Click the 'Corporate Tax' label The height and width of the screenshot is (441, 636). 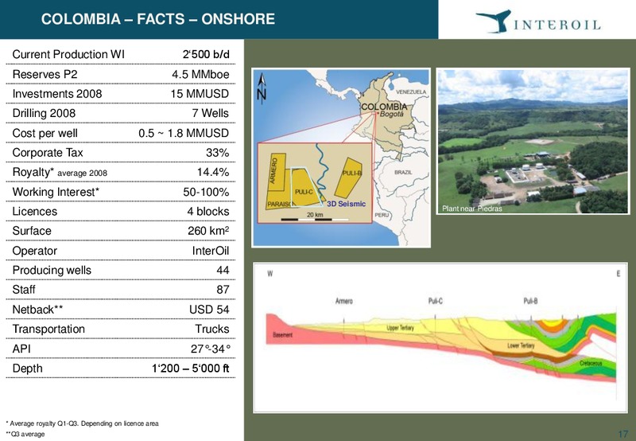pos(48,153)
